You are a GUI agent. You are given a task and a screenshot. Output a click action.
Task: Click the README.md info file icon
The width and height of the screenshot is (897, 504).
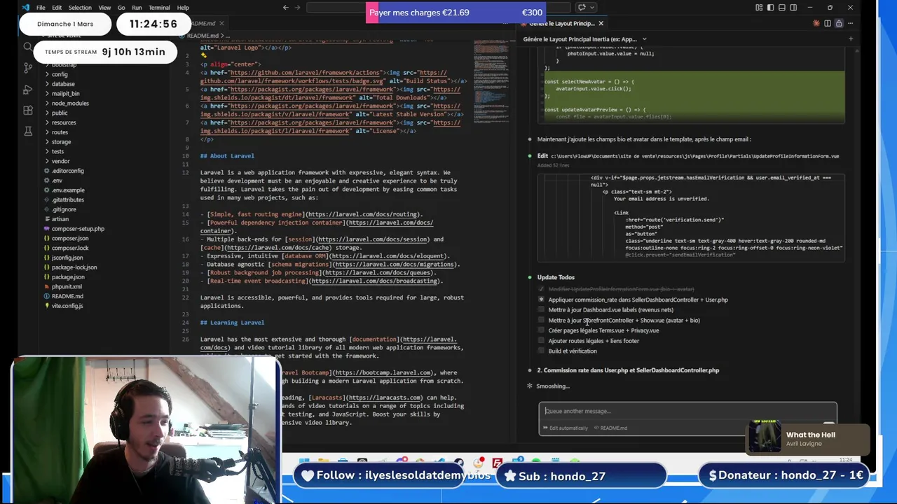pyautogui.click(x=47, y=296)
